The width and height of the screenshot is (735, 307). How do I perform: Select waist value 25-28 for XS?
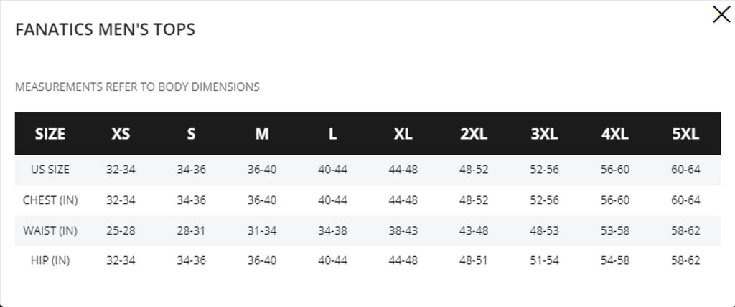tap(121, 231)
